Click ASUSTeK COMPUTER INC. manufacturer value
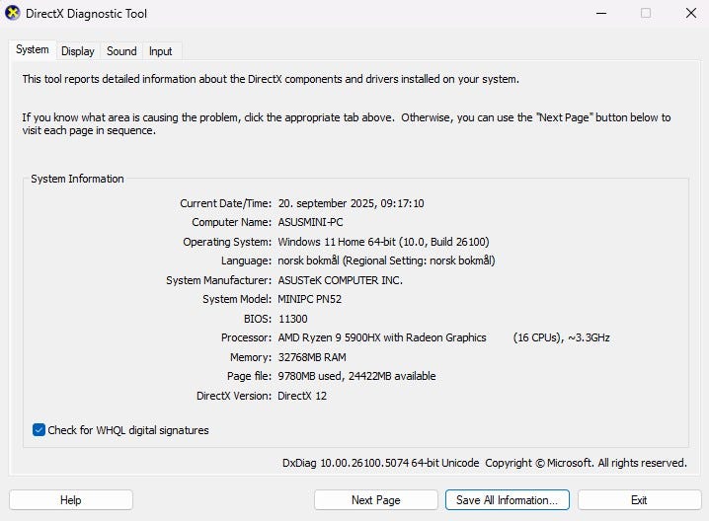 tap(340, 280)
